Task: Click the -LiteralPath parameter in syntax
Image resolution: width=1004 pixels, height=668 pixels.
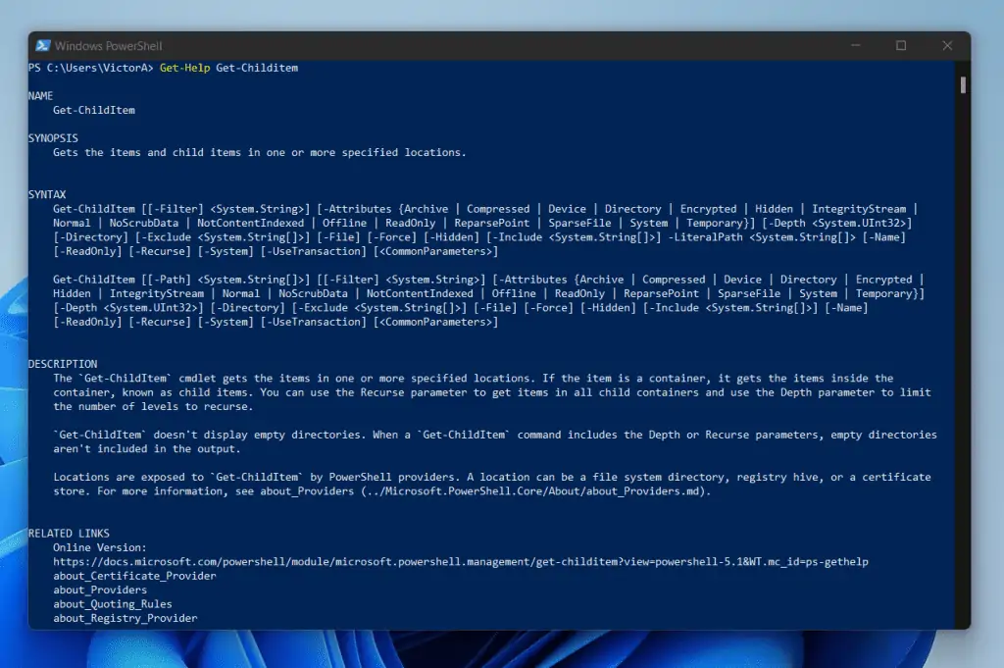Action: (x=705, y=237)
